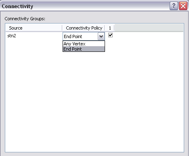This screenshot has height=156, width=189.
Task: Select the stn2 source row
Action: pyautogui.click(x=12, y=36)
